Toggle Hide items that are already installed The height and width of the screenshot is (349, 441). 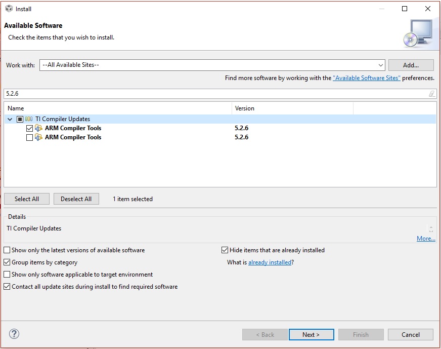[x=225, y=250]
